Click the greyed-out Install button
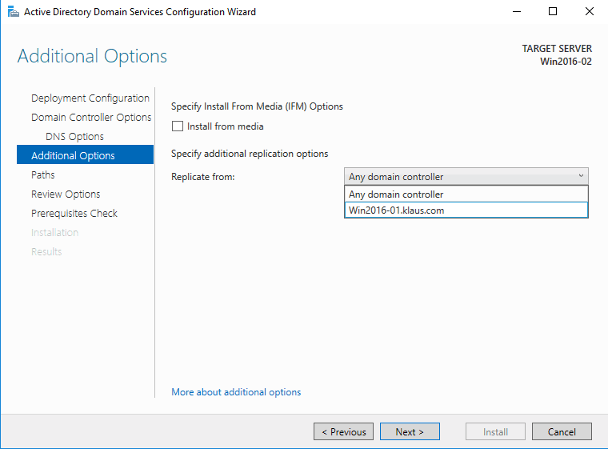The height and width of the screenshot is (449, 608). (x=495, y=432)
